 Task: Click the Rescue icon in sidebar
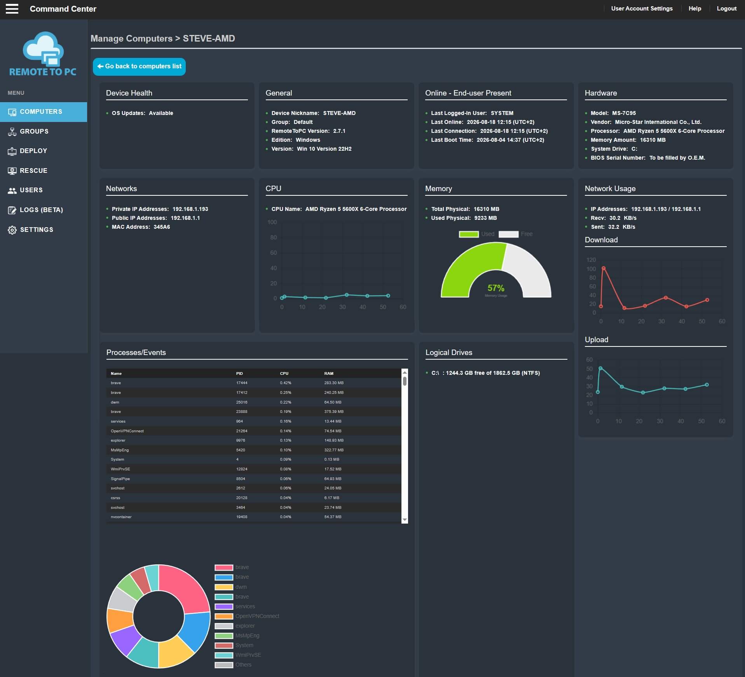click(12, 171)
